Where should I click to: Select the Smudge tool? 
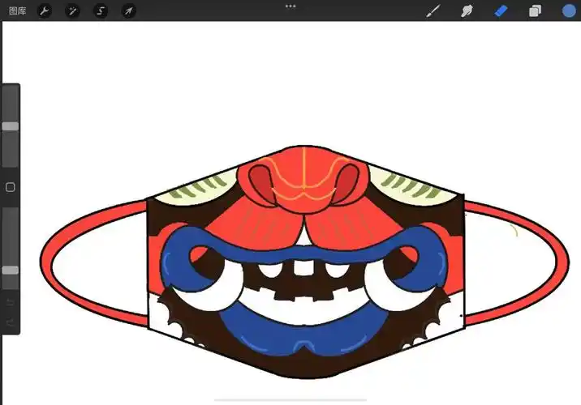pos(467,11)
